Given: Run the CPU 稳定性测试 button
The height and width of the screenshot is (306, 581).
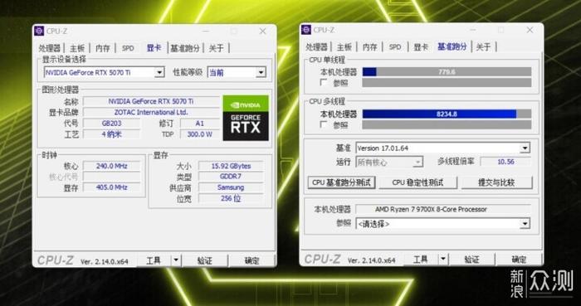Looking at the screenshot, I should [x=418, y=182].
